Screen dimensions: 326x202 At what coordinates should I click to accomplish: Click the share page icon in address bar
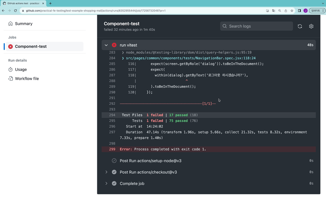(x=286, y=11)
